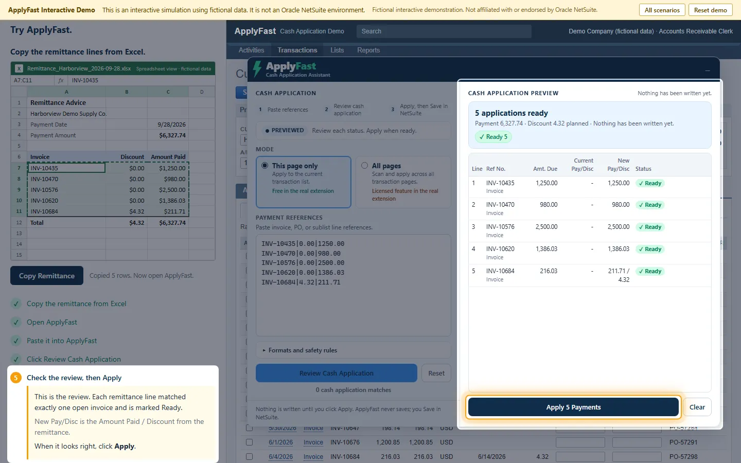This screenshot has height=463, width=741.
Task: Minimize the ApplyFast assistant panel
Action: [708, 70]
